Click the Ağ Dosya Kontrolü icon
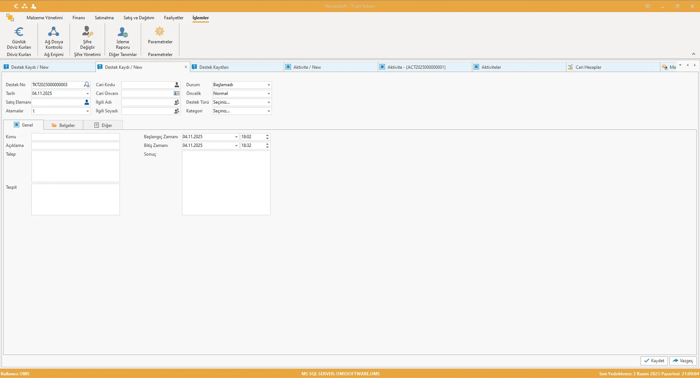Viewport: 700px width, 378px height. point(54,32)
